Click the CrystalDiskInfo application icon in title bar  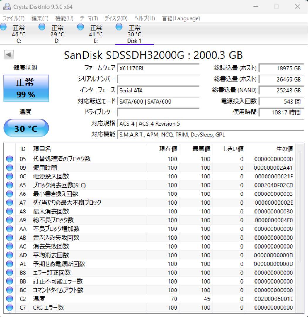tap(7, 6)
